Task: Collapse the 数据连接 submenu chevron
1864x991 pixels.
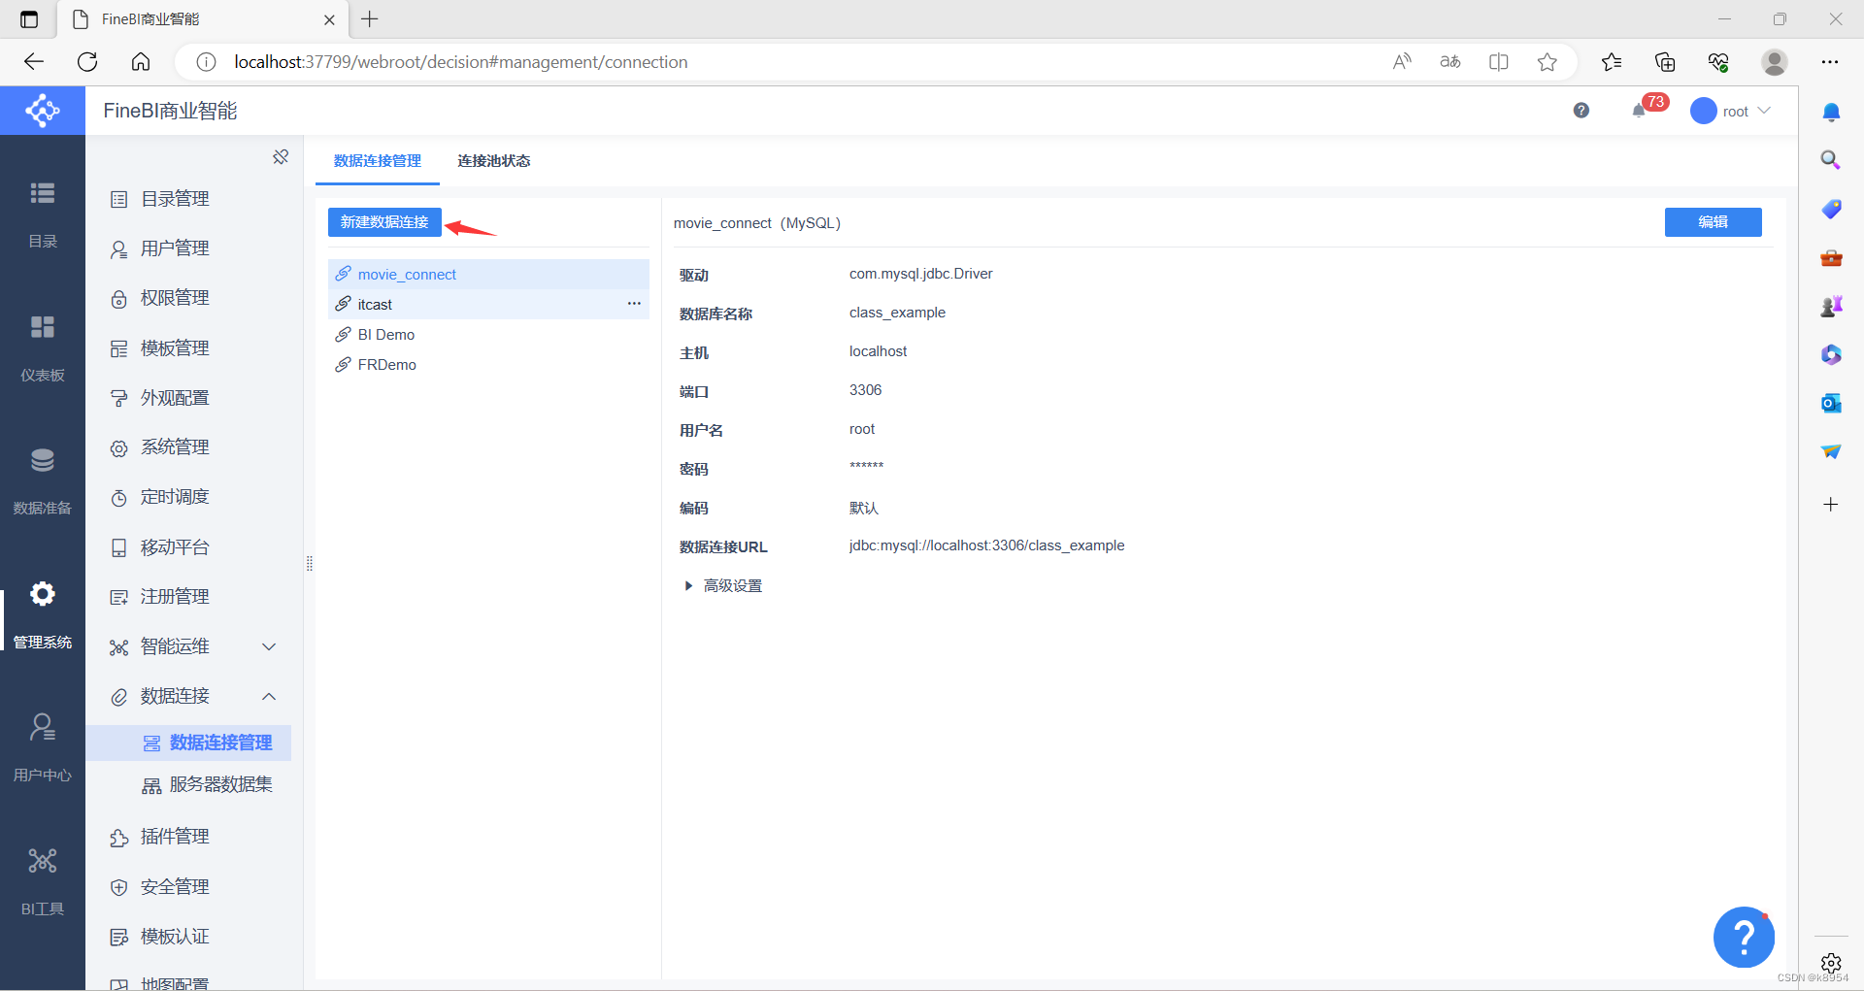Action: coord(270,696)
